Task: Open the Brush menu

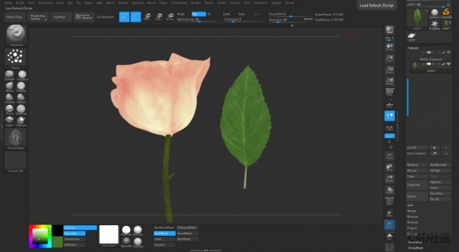Action: click(x=20, y=3)
